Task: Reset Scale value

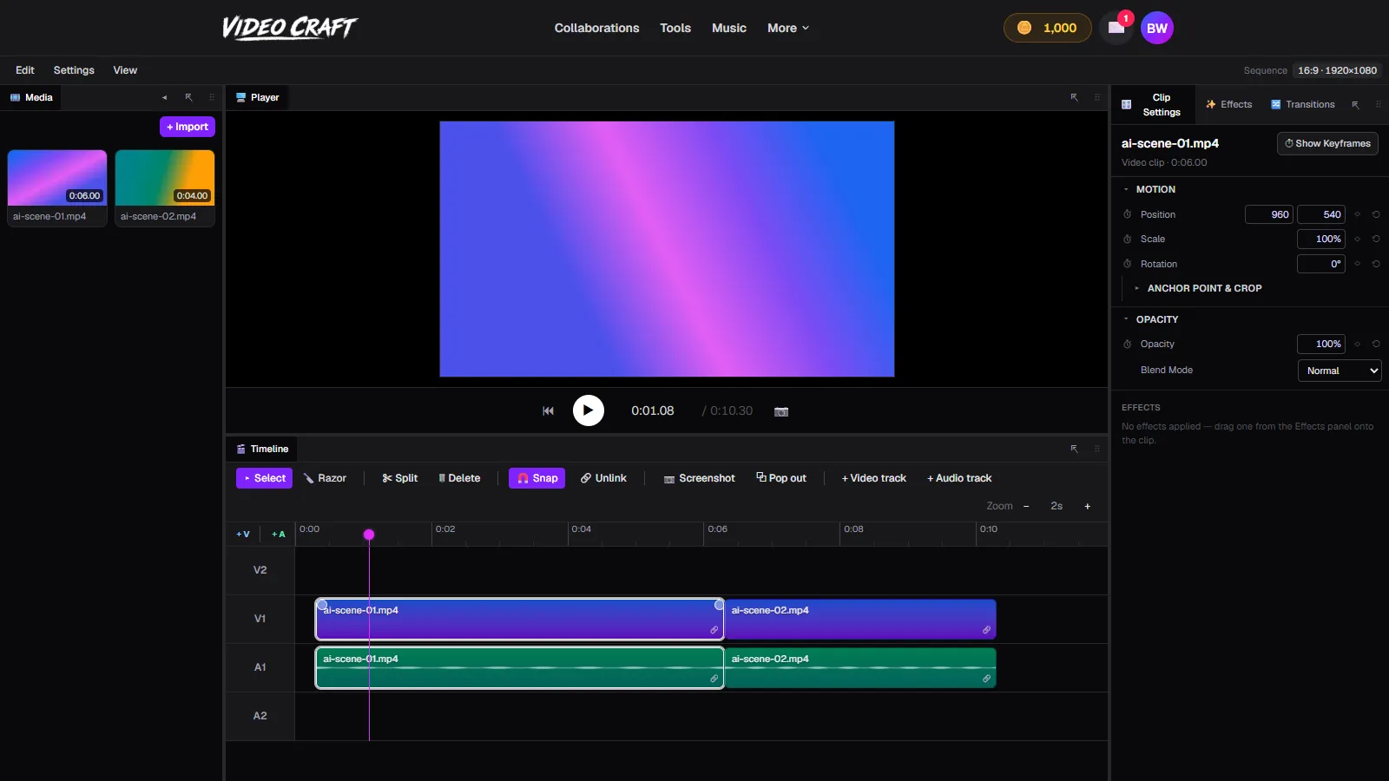Action: click(x=1376, y=239)
